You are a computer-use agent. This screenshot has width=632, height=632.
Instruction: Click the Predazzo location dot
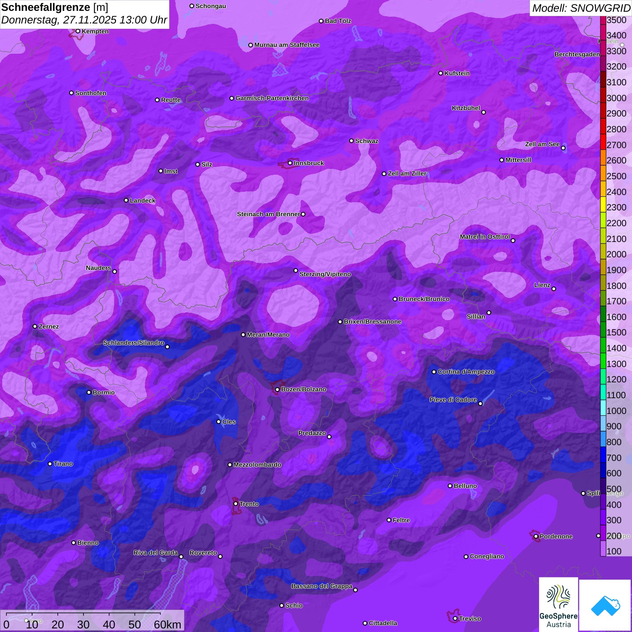click(329, 437)
